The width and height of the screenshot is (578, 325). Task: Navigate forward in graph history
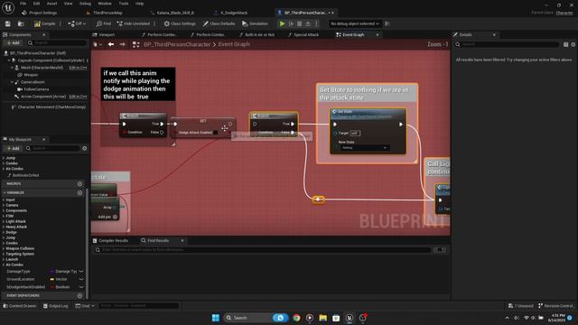tap(123, 44)
